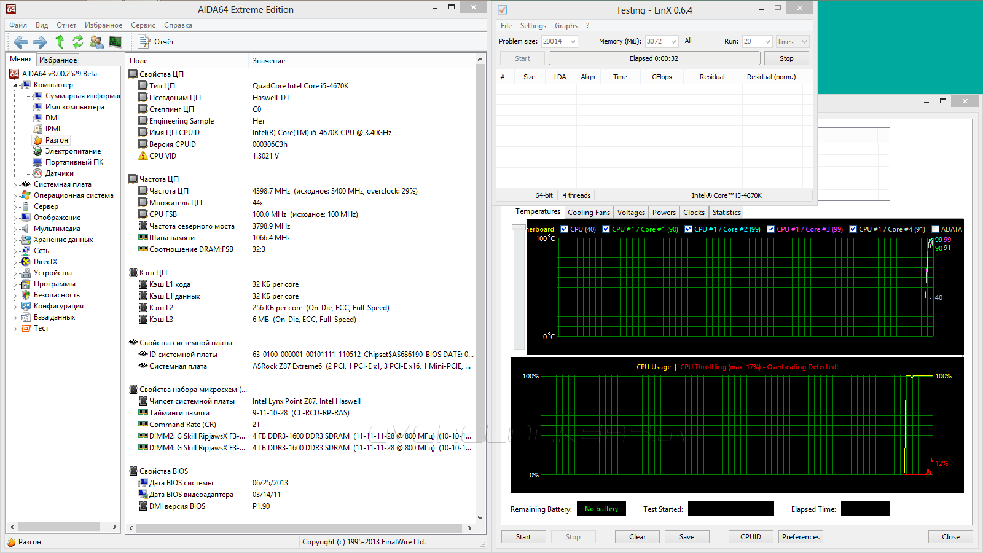Expand the Системная плата tree node

[x=15, y=184]
